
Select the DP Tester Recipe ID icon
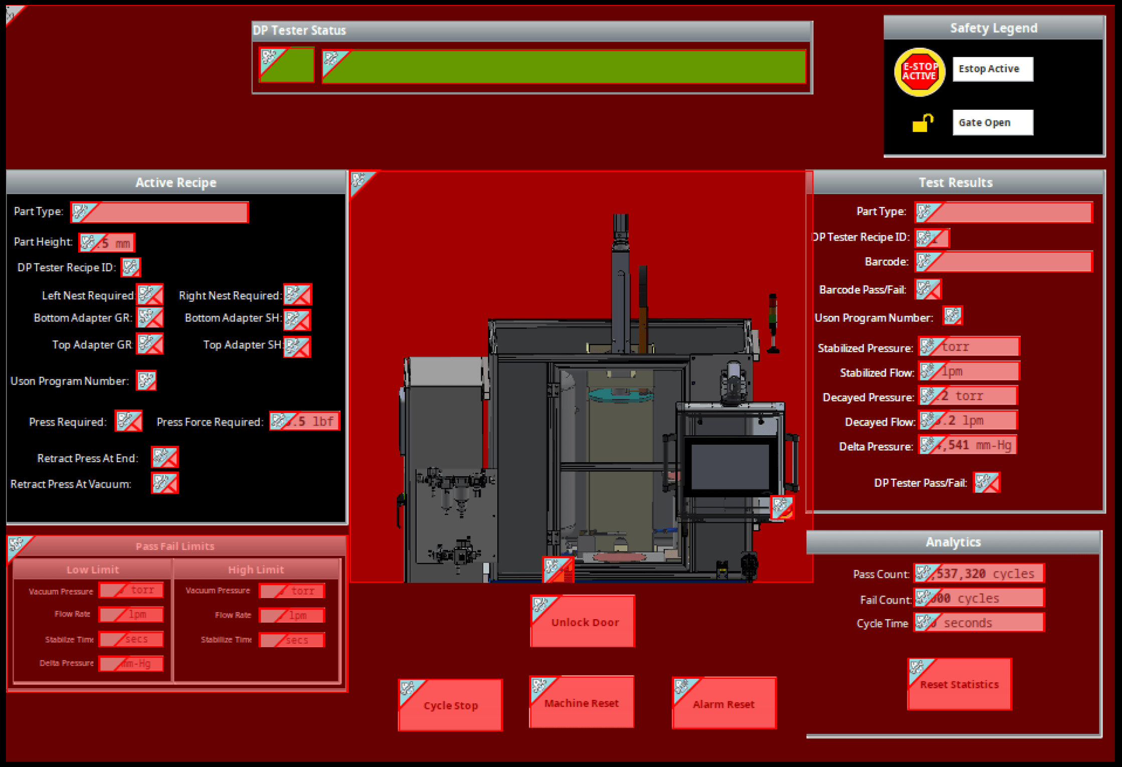coord(131,267)
